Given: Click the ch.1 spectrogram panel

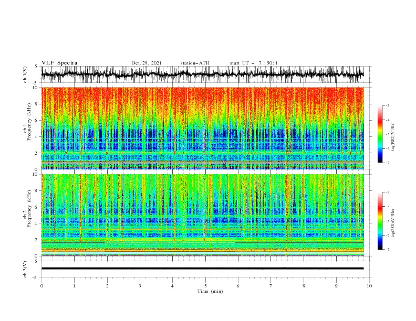Looking at the screenshot, I should click(x=202, y=128).
